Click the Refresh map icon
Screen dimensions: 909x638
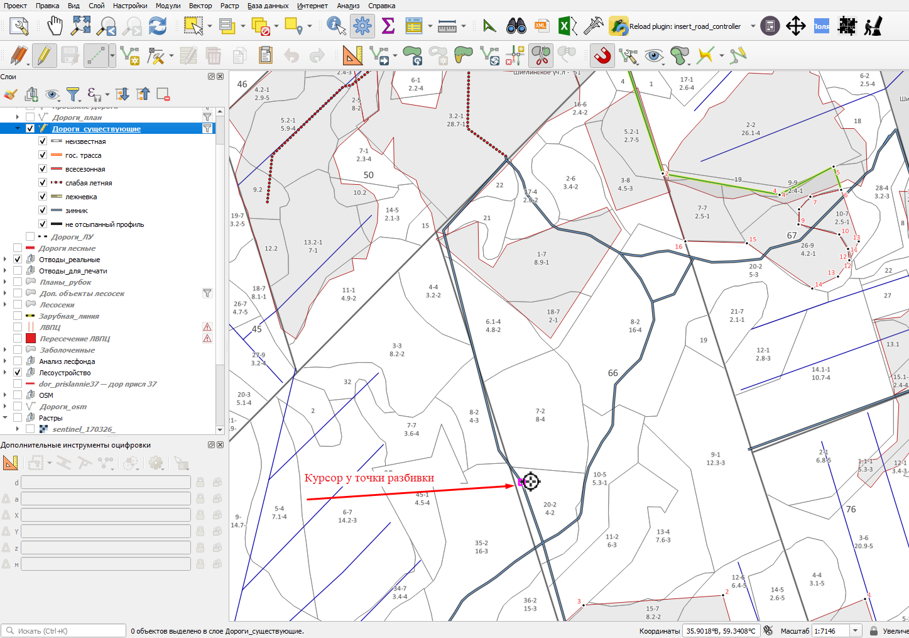[158, 26]
